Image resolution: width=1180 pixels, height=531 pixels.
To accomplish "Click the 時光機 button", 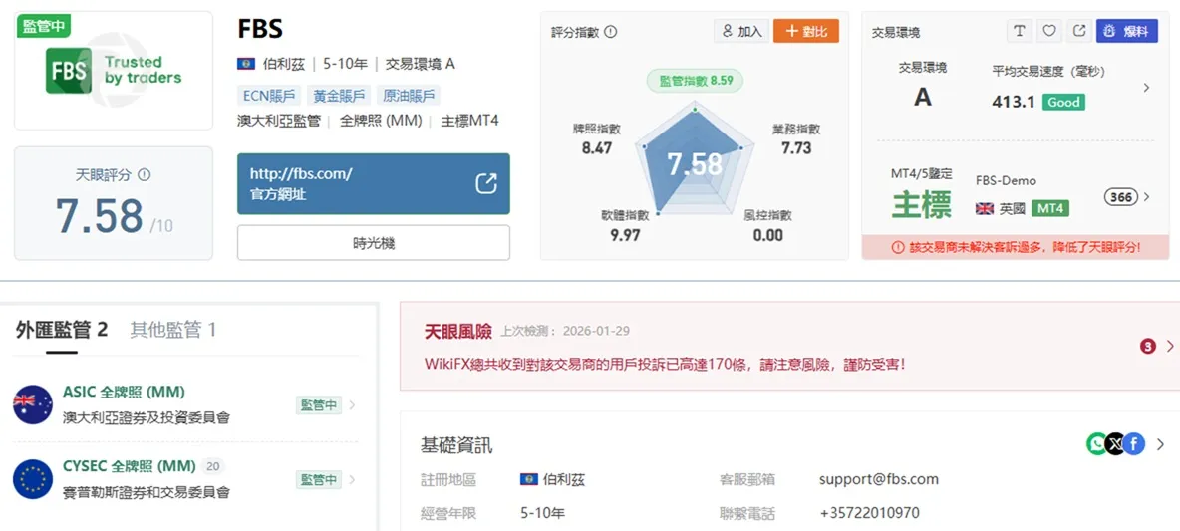I will [374, 243].
